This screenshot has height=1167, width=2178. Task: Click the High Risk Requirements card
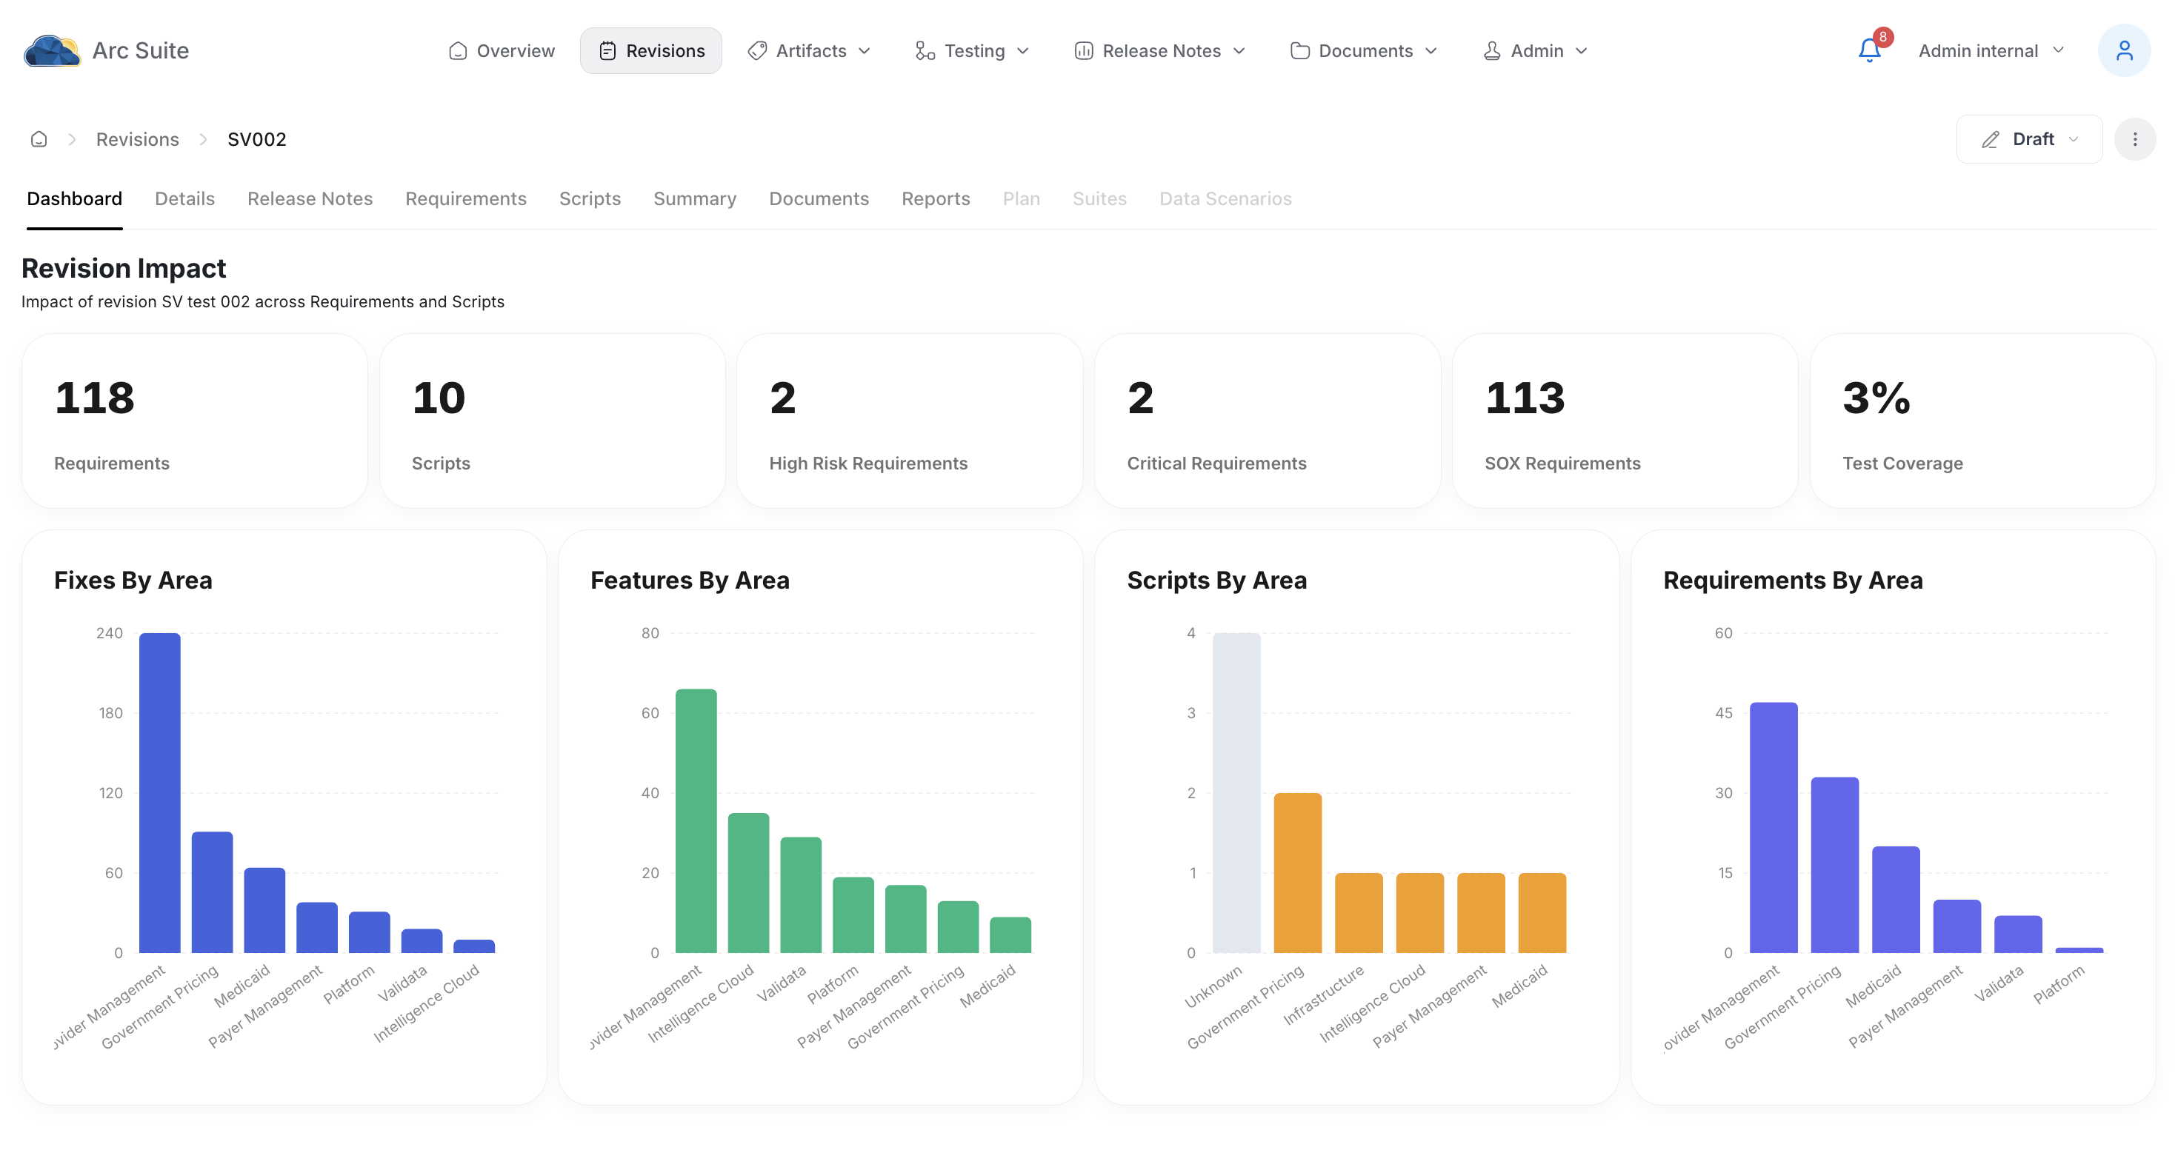point(910,421)
